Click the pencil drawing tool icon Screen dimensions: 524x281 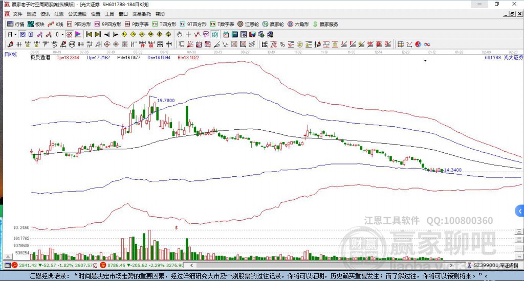pyautogui.click(x=10, y=44)
